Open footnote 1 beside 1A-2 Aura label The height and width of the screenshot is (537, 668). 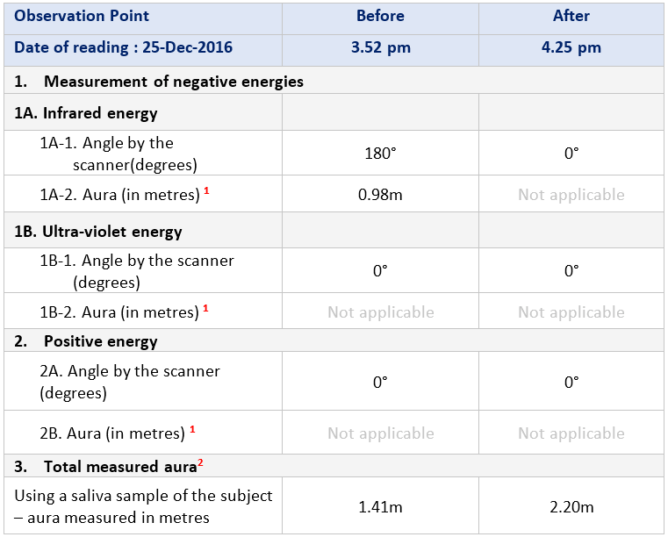pos(205,190)
